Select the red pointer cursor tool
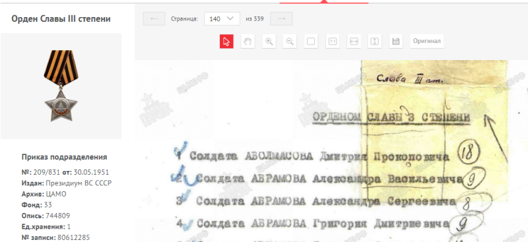 tap(226, 42)
